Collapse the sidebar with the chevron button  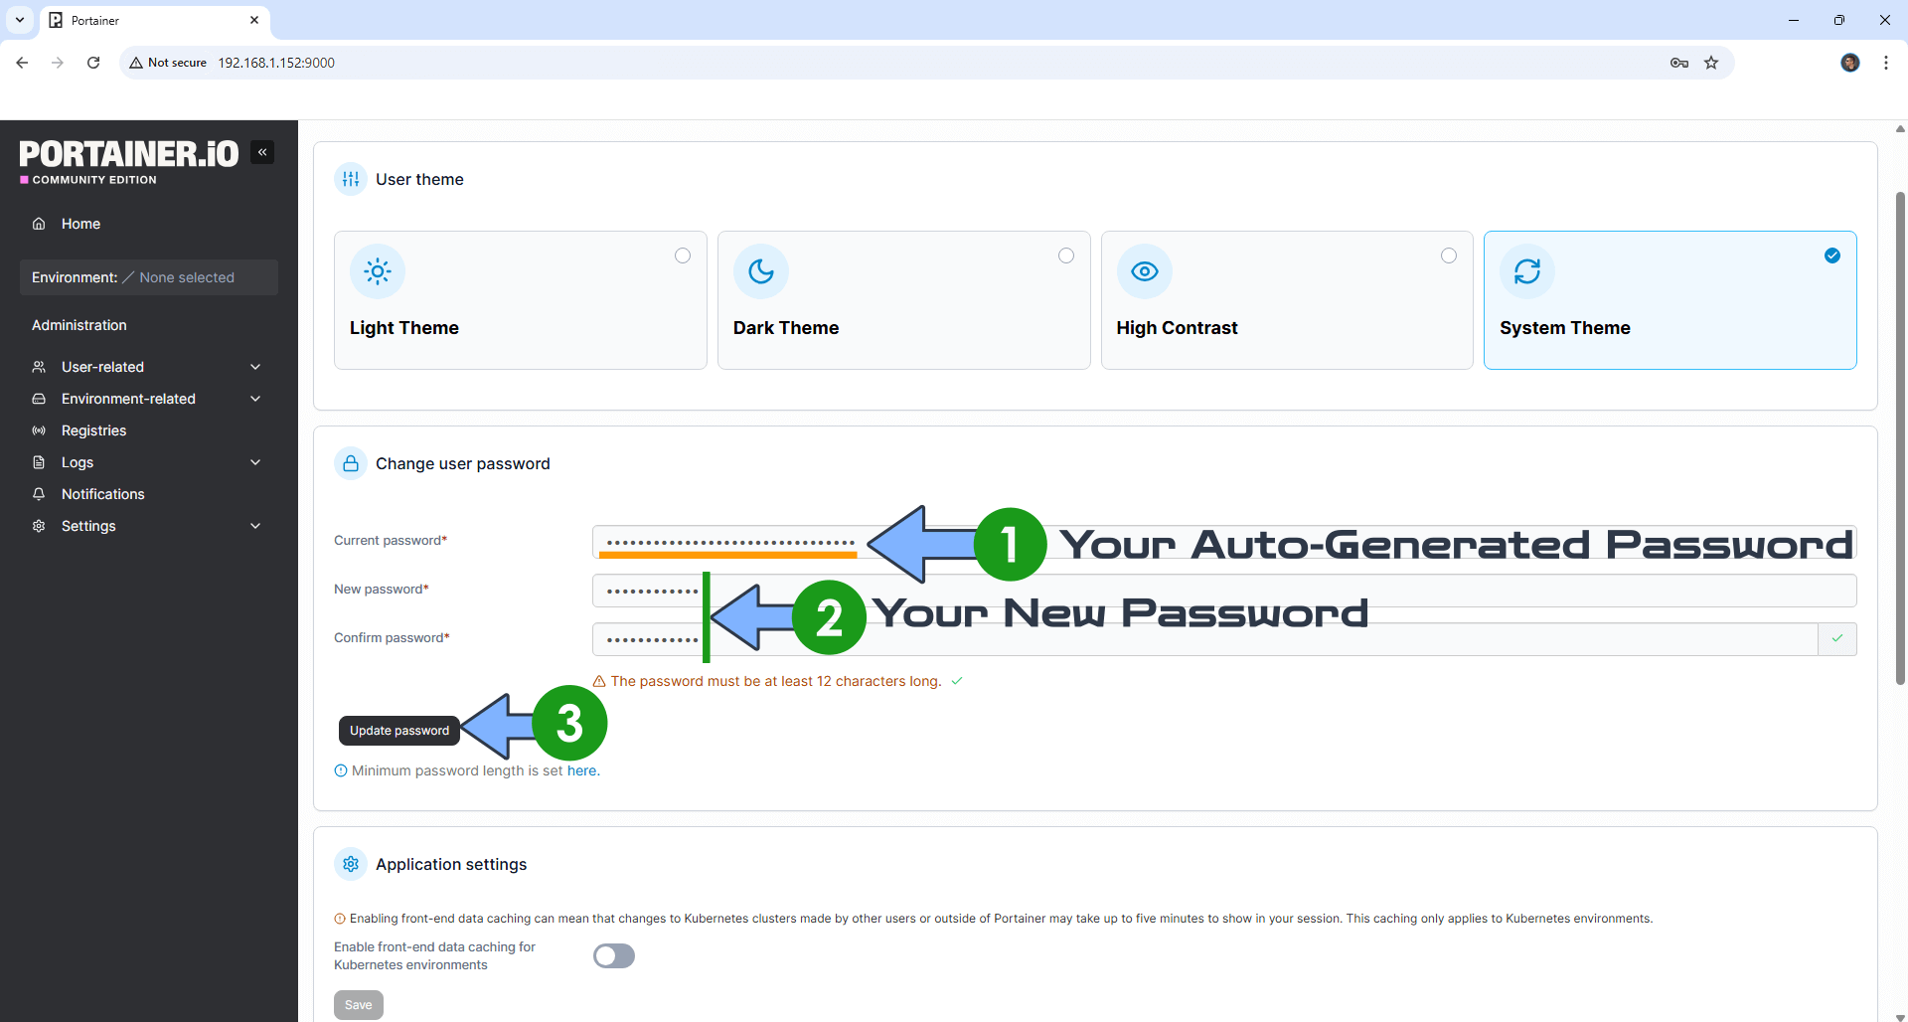pyautogui.click(x=262, y=151)
